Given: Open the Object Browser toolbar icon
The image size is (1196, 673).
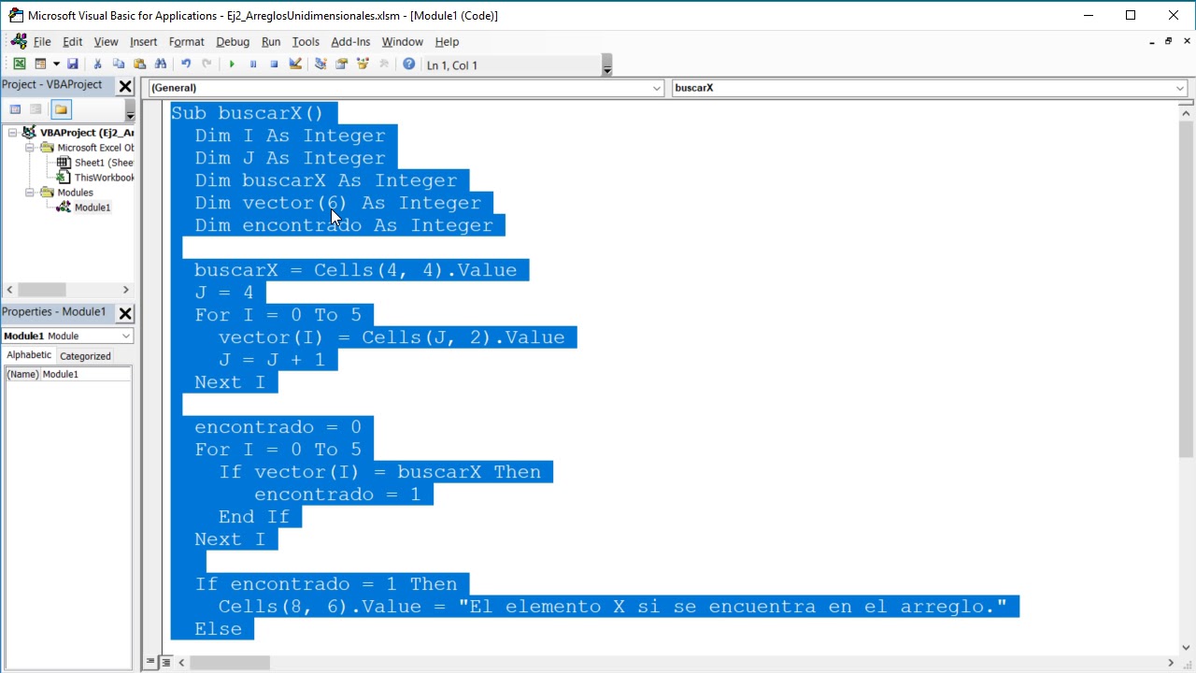Looking at the screenshot, I should pos(363,64).
